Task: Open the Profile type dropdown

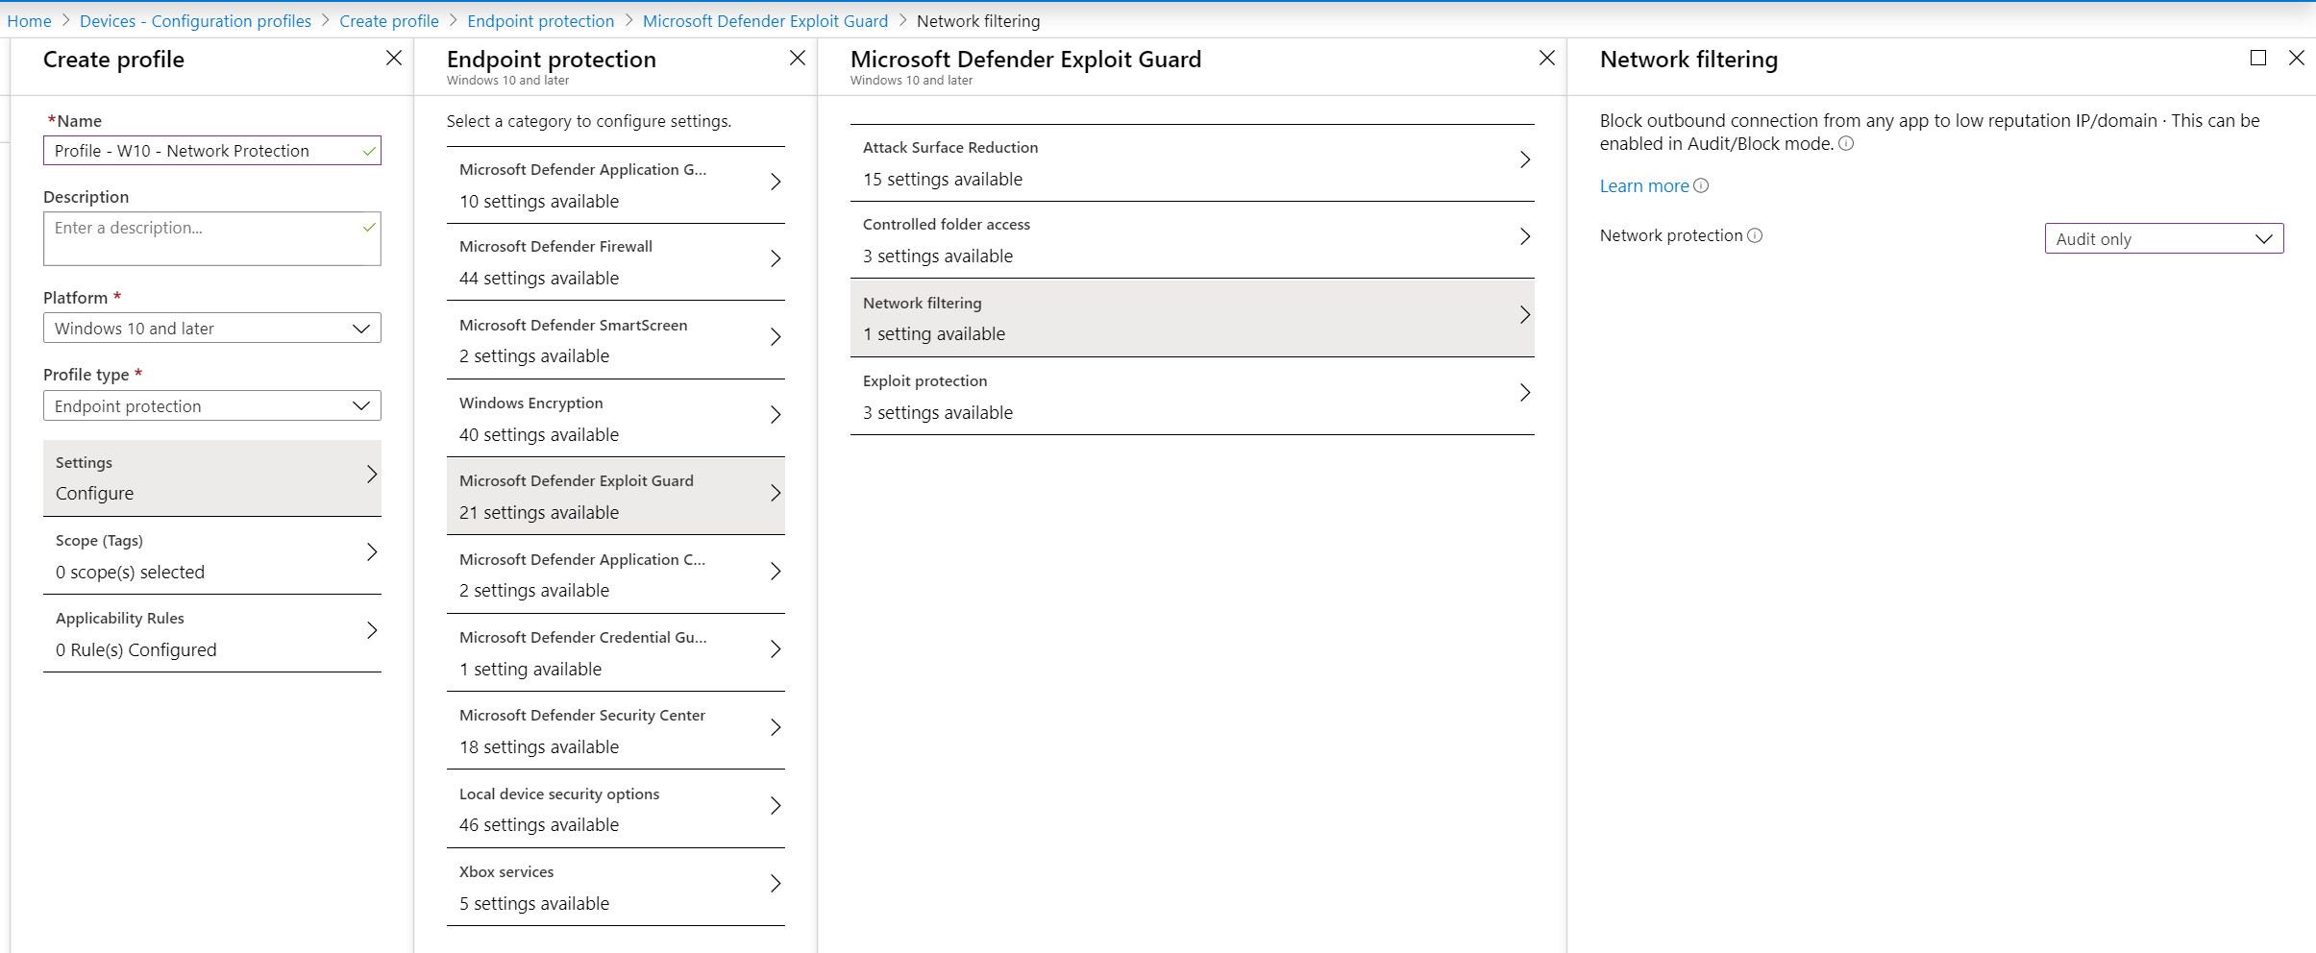Action: [x=212, y=405]
